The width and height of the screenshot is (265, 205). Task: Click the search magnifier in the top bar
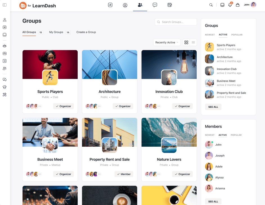pyautogui.click(x=210, y=5)
